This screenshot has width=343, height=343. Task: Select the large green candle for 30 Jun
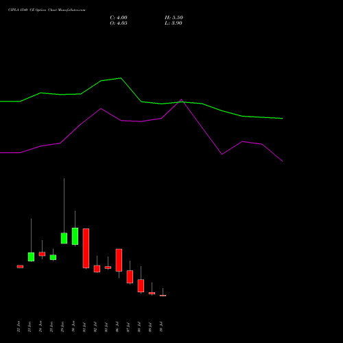pos(75,236)
